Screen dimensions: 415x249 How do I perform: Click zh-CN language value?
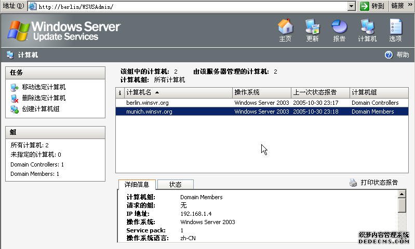coord(188,238)
